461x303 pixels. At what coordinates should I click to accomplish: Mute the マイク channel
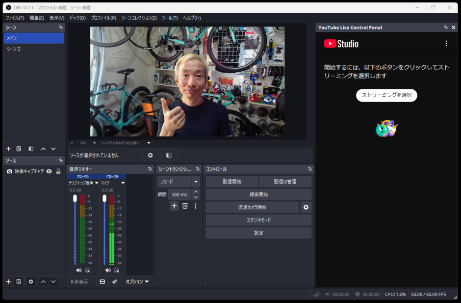(x=108, y=270)
